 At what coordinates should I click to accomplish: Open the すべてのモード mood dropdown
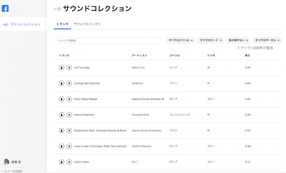point(211,40)
